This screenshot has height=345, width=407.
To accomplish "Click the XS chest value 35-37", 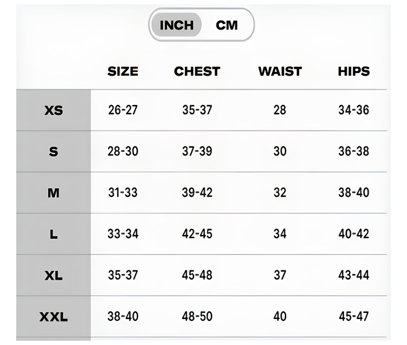I will (x=197, y=110).
